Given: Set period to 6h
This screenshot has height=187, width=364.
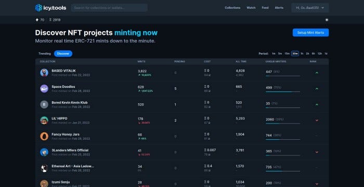Looking at the screenshot, I should coord(314,54).
